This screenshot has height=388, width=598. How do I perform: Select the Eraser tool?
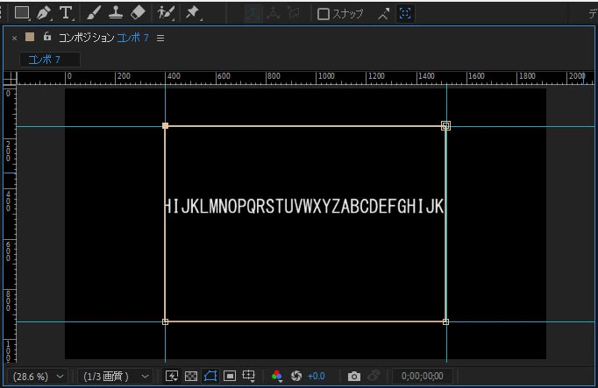point(138,13)
